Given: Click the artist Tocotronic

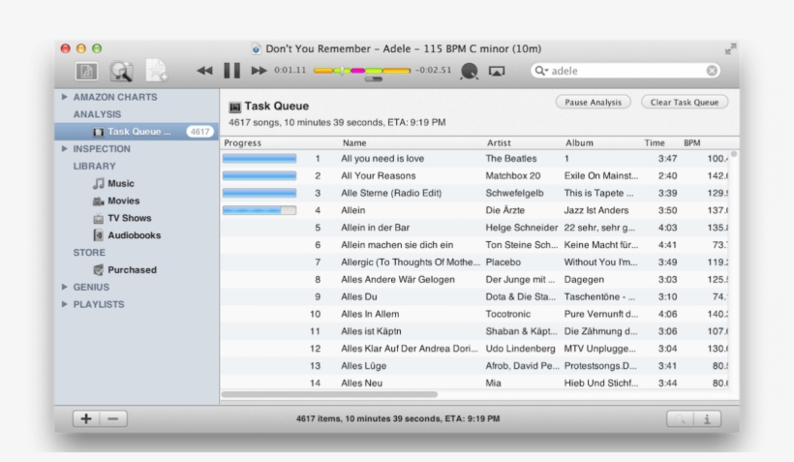Looking at the screenshot, I should point(508,314).
